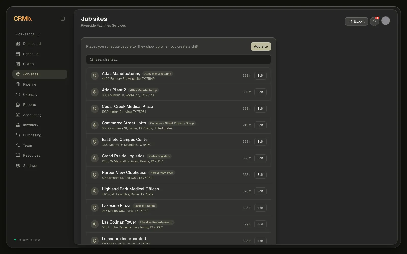Edit Commerce Street Lofts site
The image size is (407, 254).
click(x=260, y=125)
